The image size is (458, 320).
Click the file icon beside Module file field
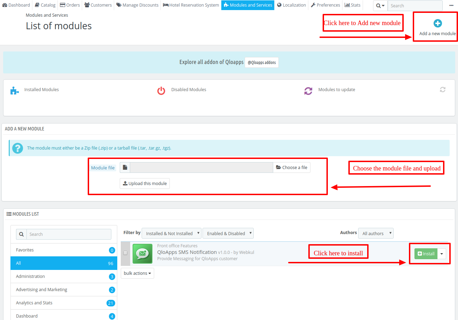(x=125, y=168)
